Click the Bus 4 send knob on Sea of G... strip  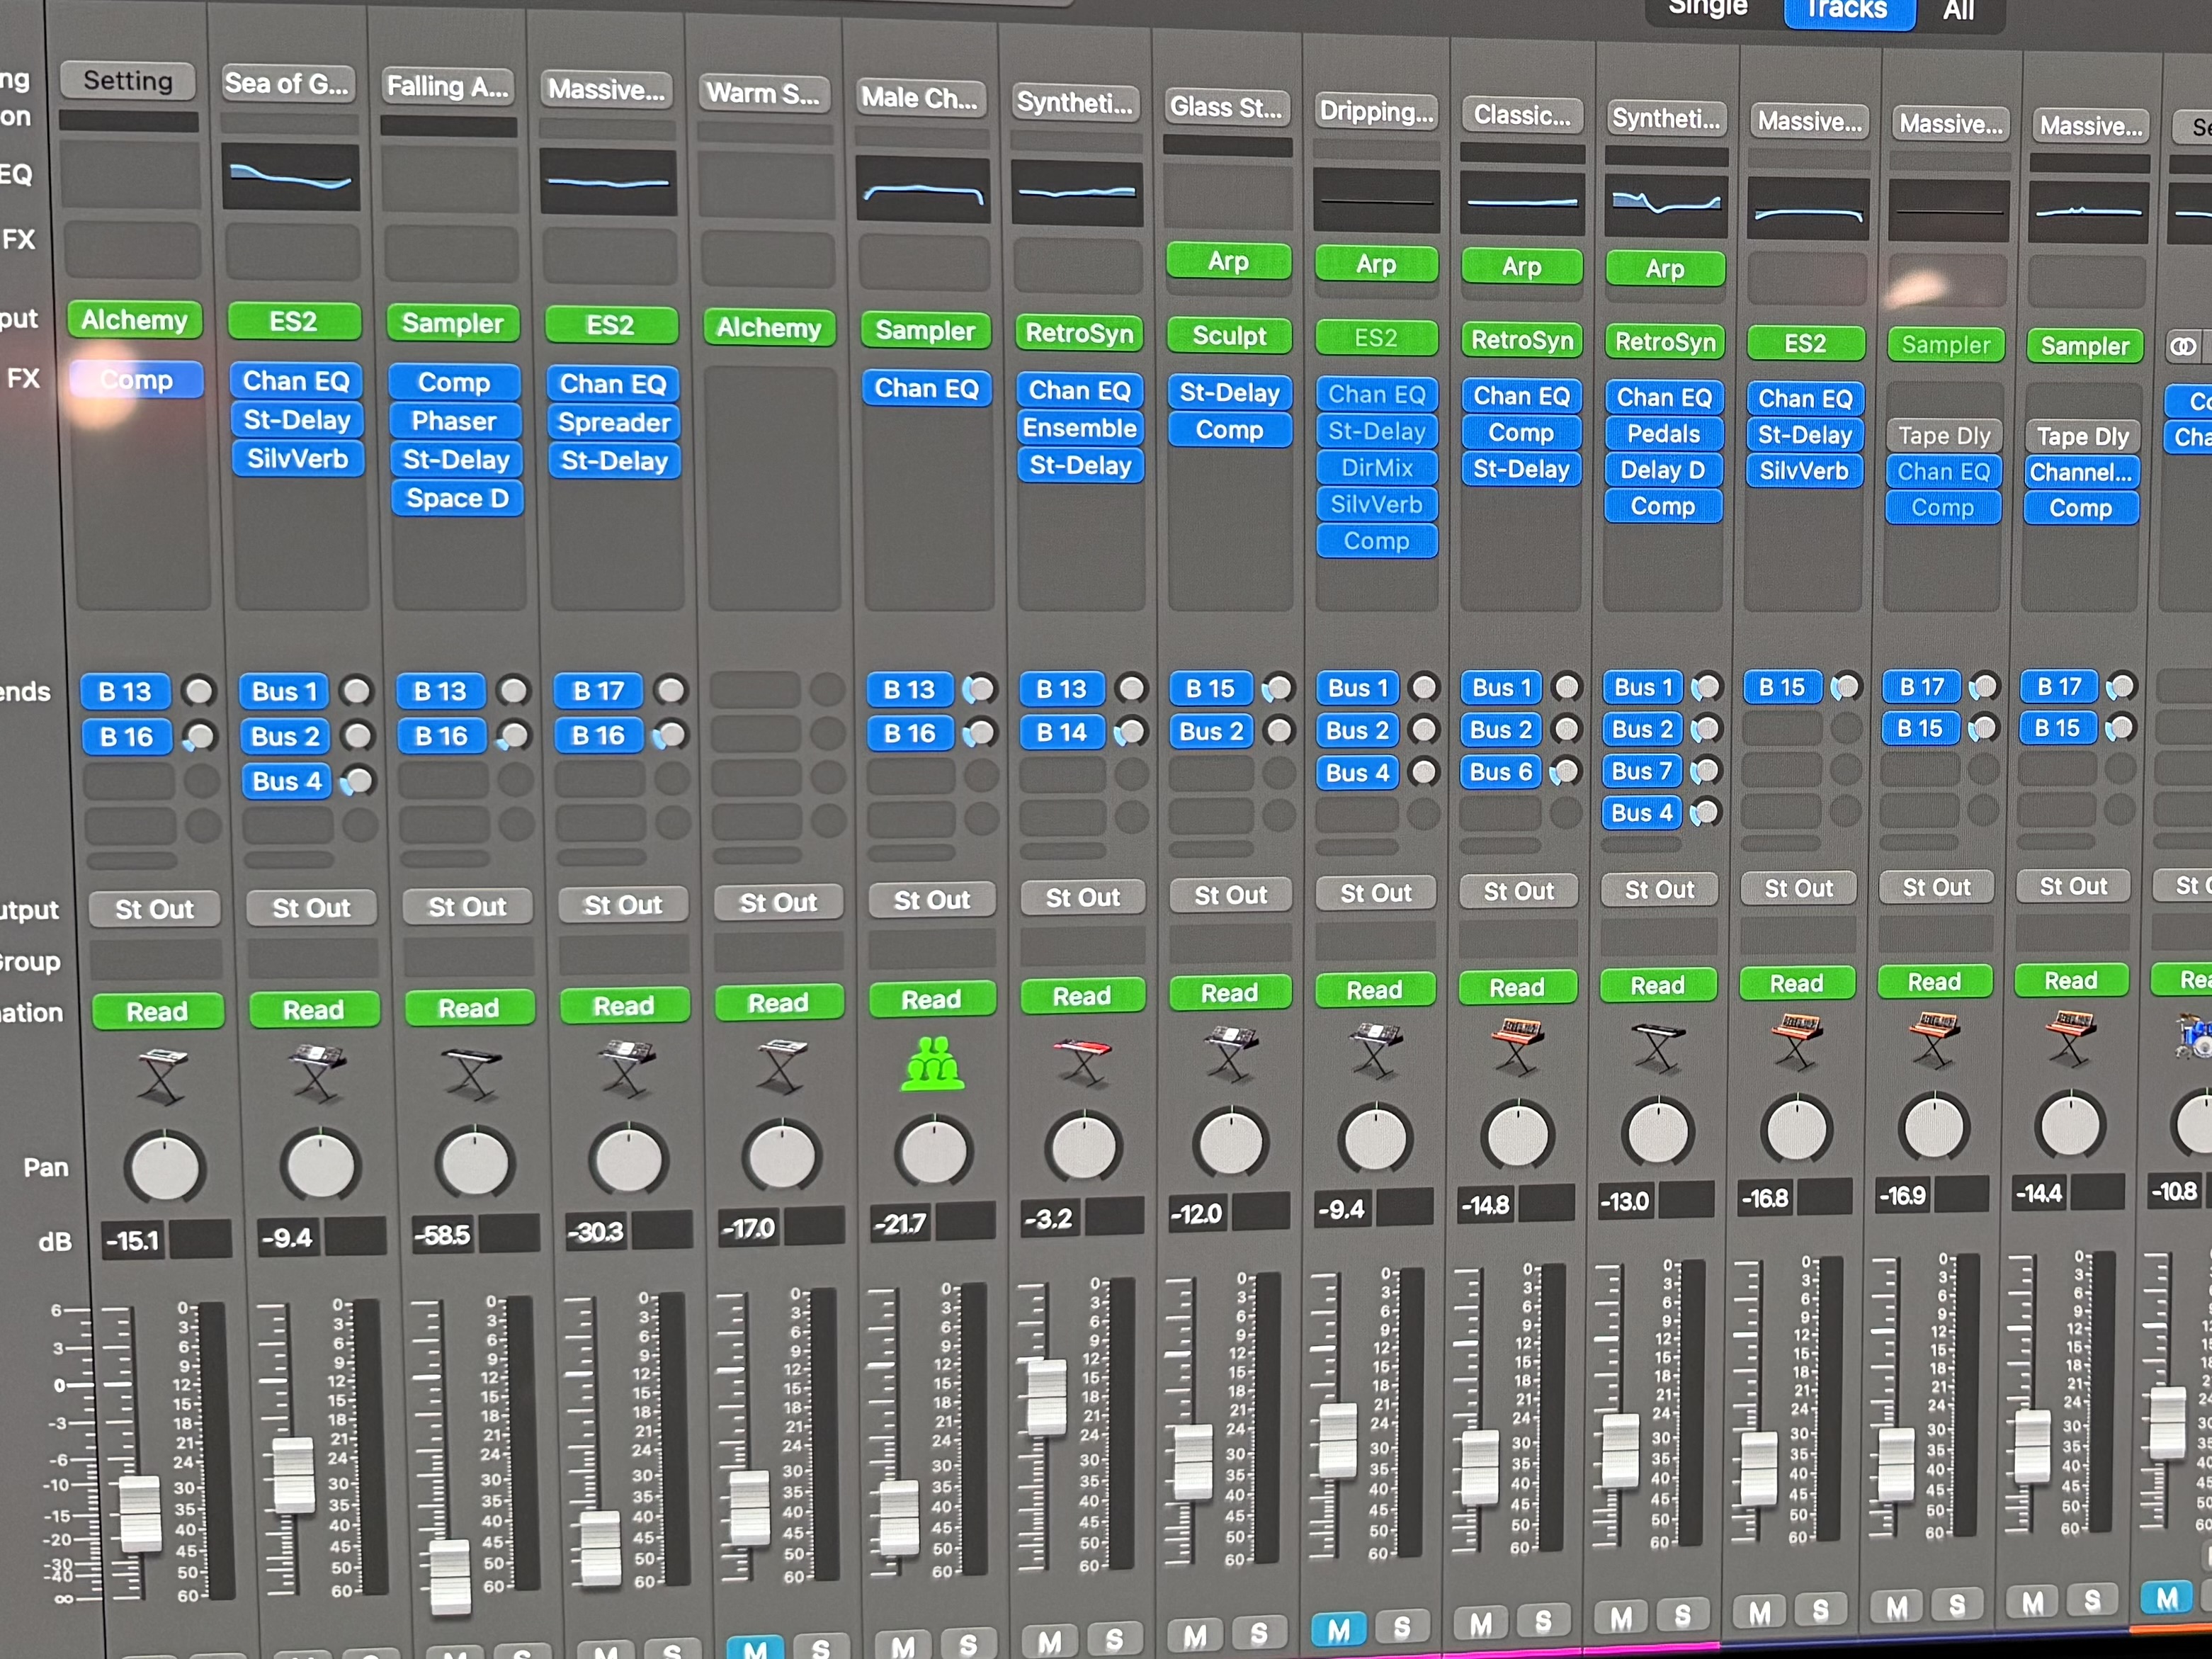[x=358, y=780]
